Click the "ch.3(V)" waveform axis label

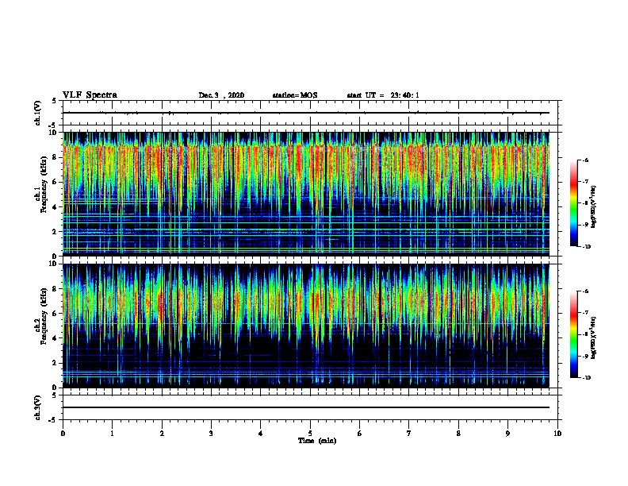point(38,407)
